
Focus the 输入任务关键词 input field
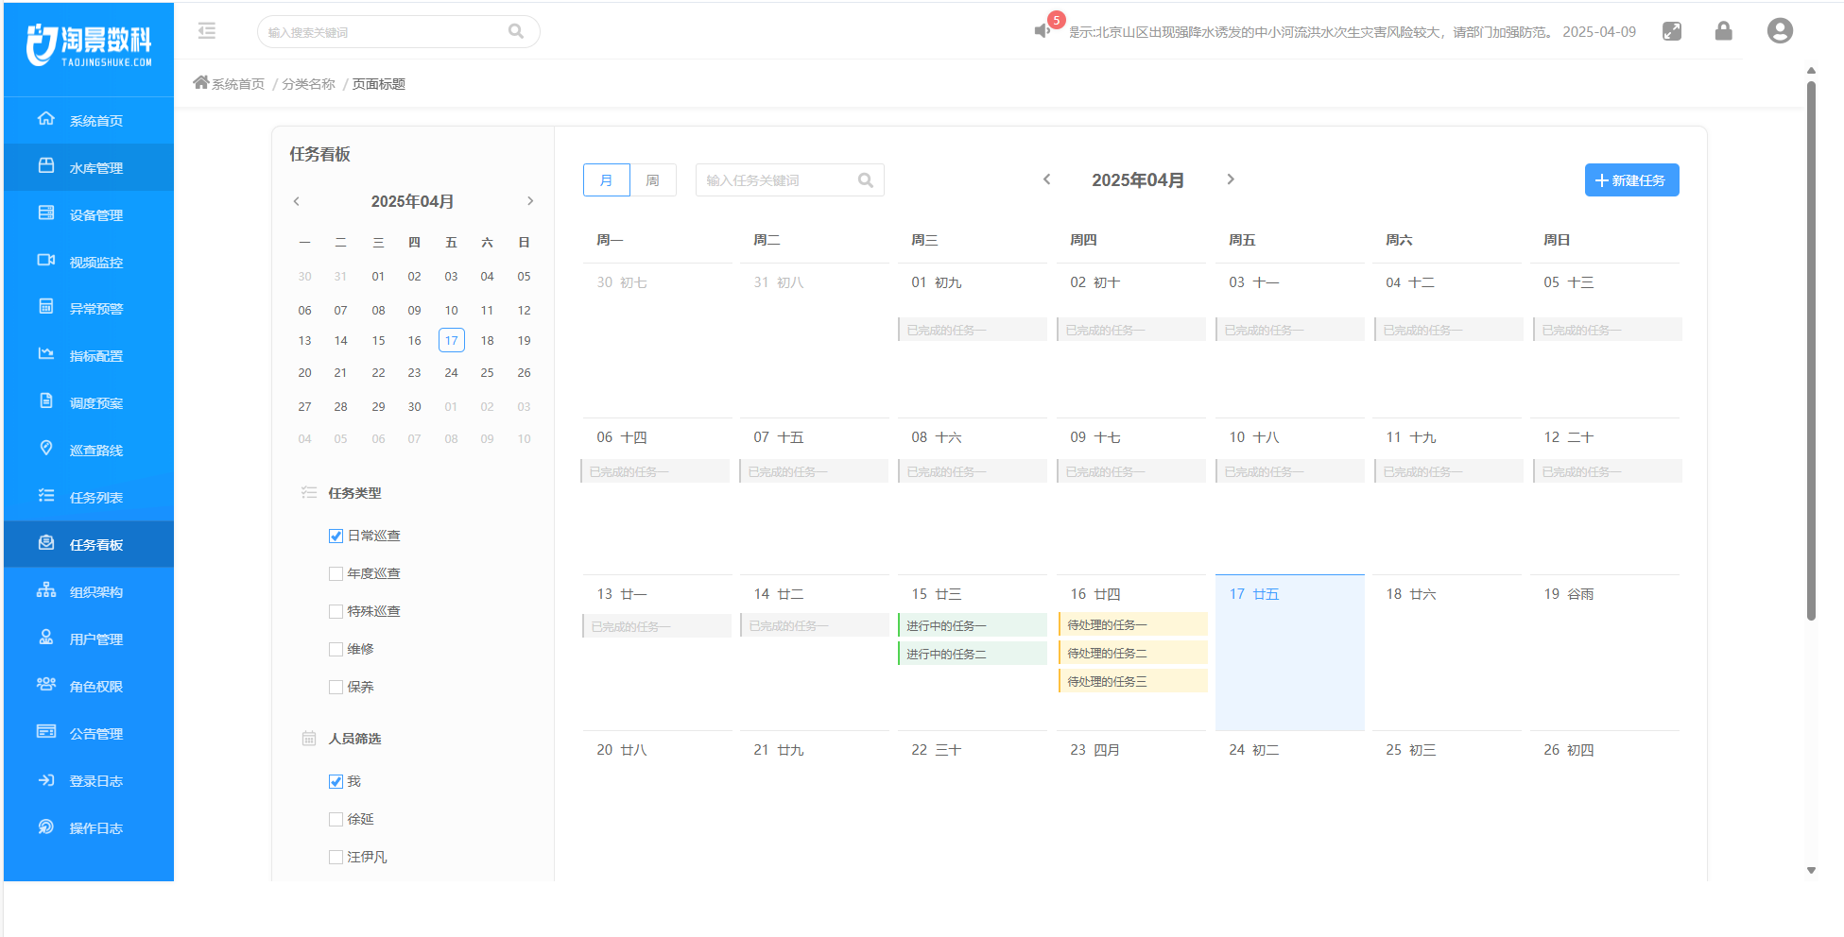789,180
